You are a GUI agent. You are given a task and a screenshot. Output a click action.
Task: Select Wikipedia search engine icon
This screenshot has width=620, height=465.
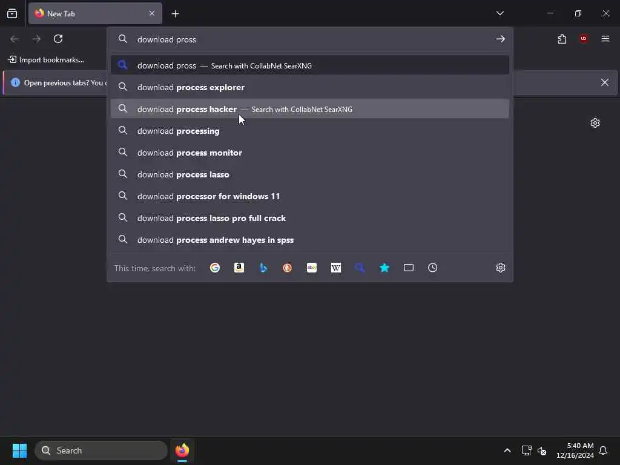(335, 268)
